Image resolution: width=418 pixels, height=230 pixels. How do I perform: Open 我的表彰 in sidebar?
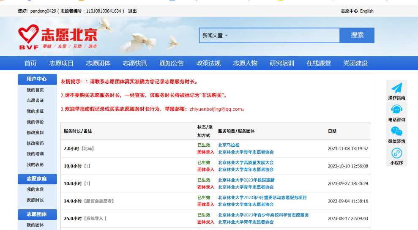coord(35,164)
